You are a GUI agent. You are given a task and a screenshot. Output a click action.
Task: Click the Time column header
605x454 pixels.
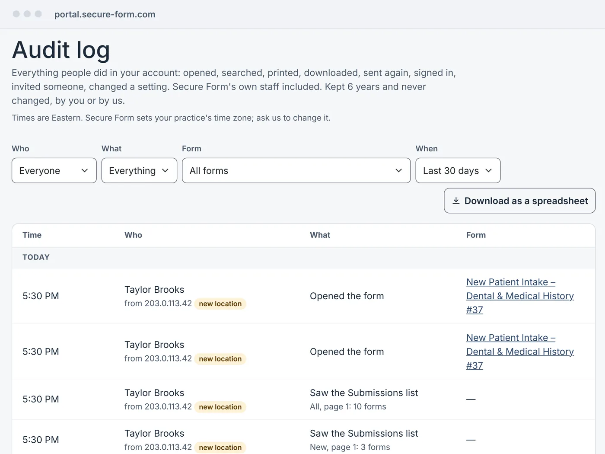click(32, 235)
